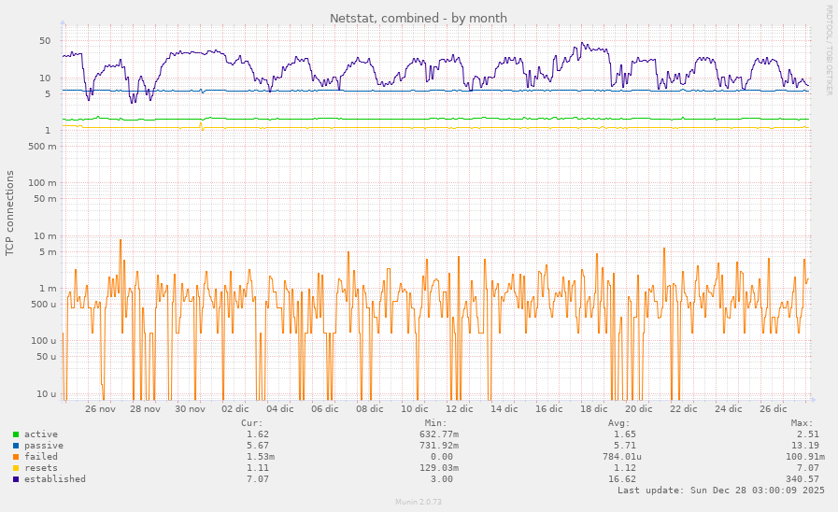Viewport: 838px width, 512px height.
Task: Click the '08 dic' x-axis date label
Action: (370, 409)
